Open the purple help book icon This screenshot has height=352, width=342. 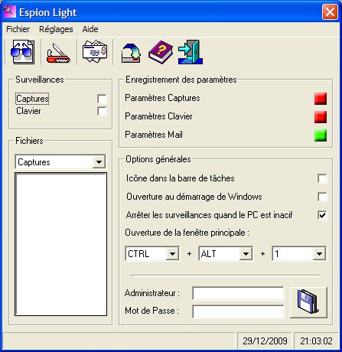(161, 52)
